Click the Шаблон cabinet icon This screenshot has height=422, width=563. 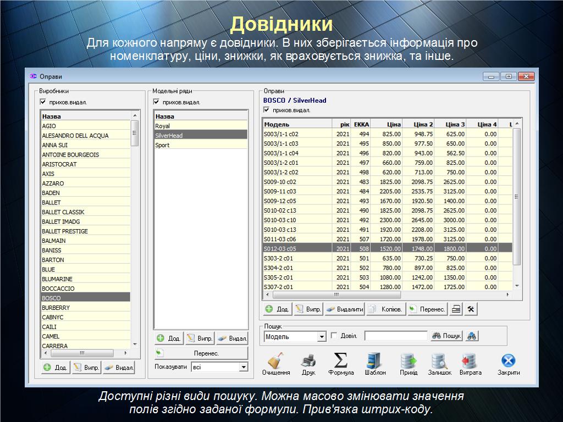(375, 361)
